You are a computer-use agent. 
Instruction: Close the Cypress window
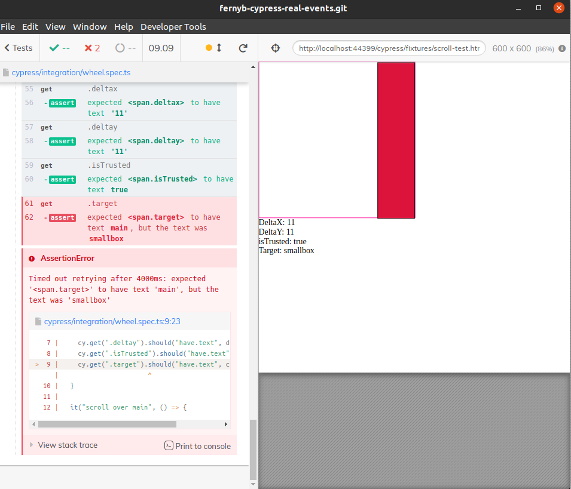[558, 8]
